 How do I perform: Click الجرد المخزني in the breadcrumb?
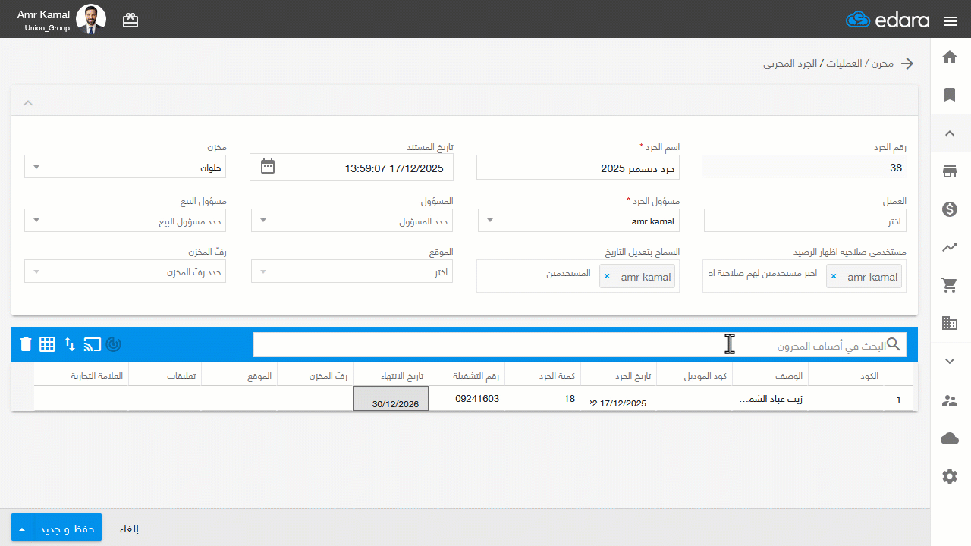(x=790, y=64)
